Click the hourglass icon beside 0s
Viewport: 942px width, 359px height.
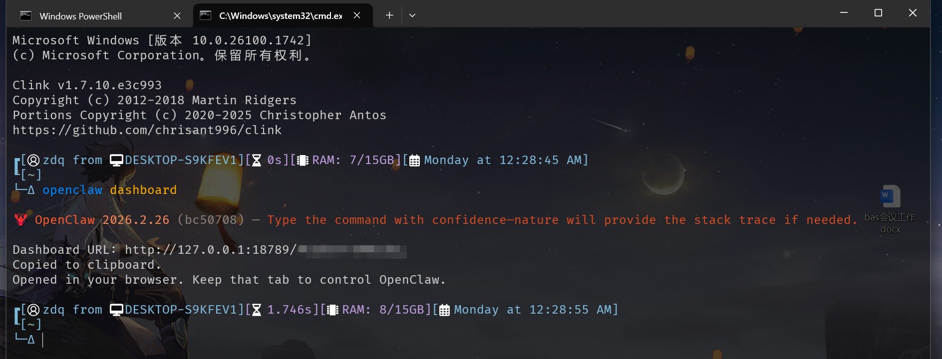coord(257,160)
